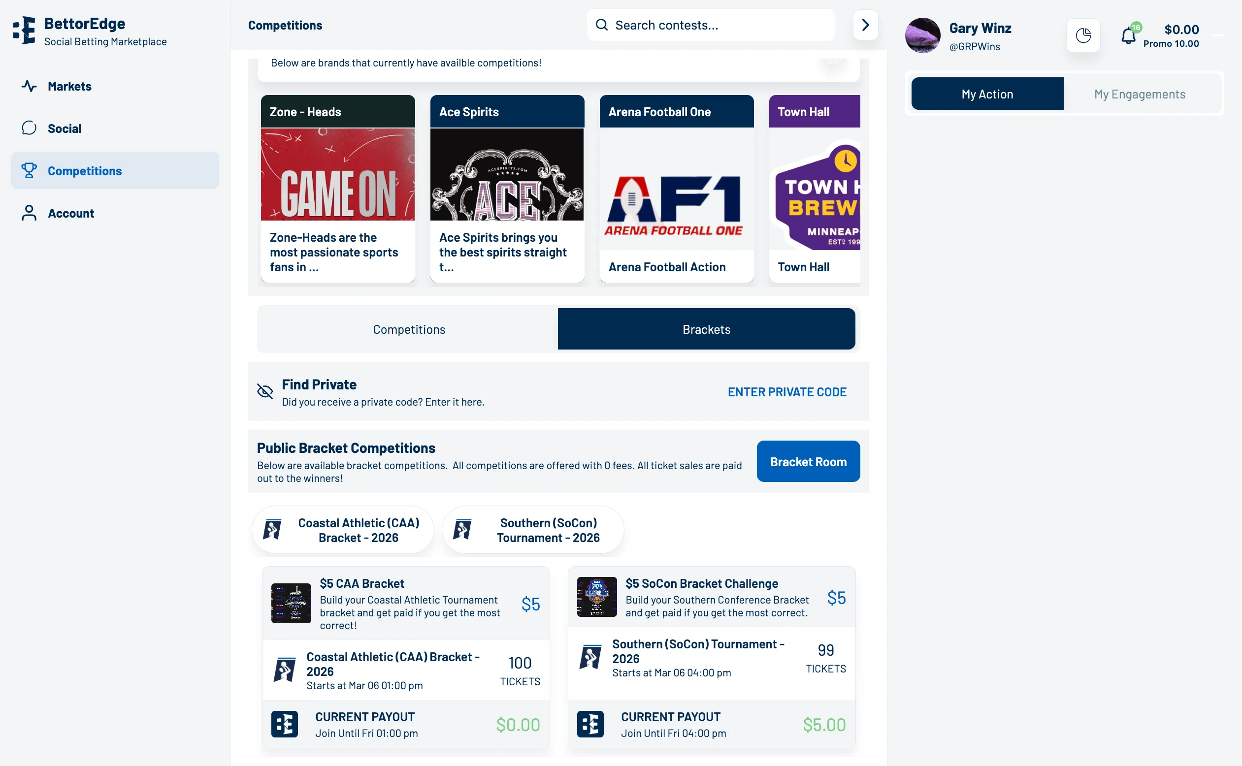
Task: Open the Town Hall brand card
Action: point(815,189)
